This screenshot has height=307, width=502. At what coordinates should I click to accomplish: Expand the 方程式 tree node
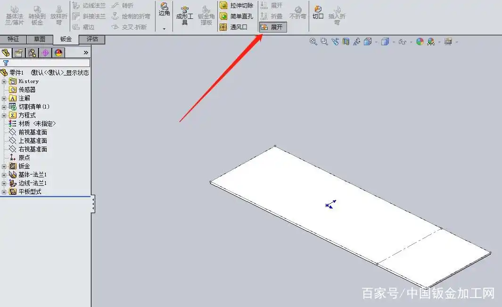4,116
